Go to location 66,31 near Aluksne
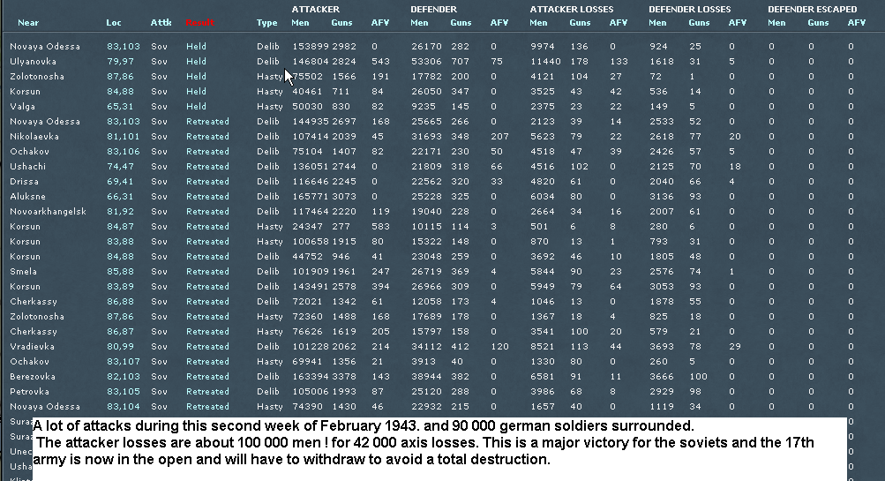885x481 pixels. point(120,197)
